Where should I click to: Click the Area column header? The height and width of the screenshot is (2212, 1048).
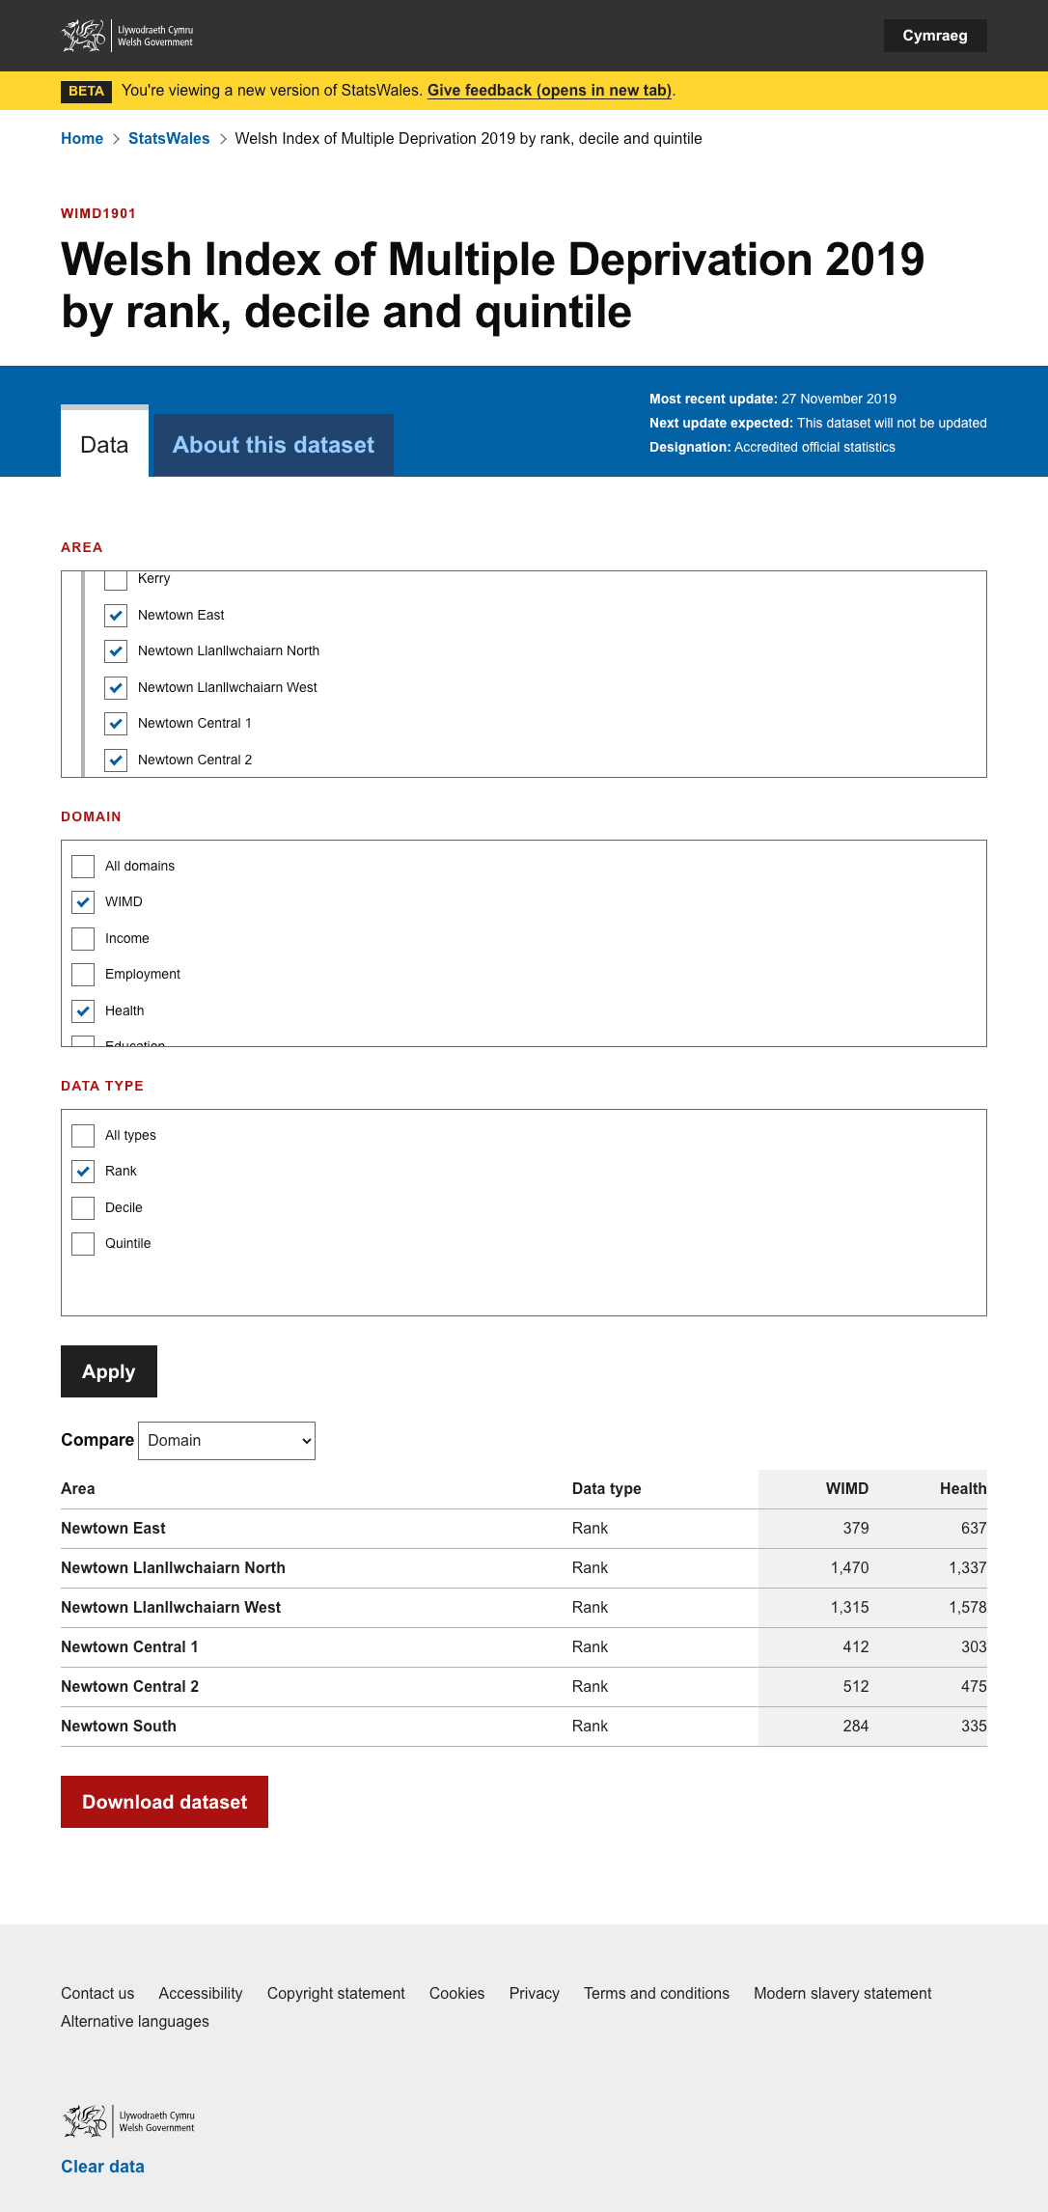click(78, 1488)
